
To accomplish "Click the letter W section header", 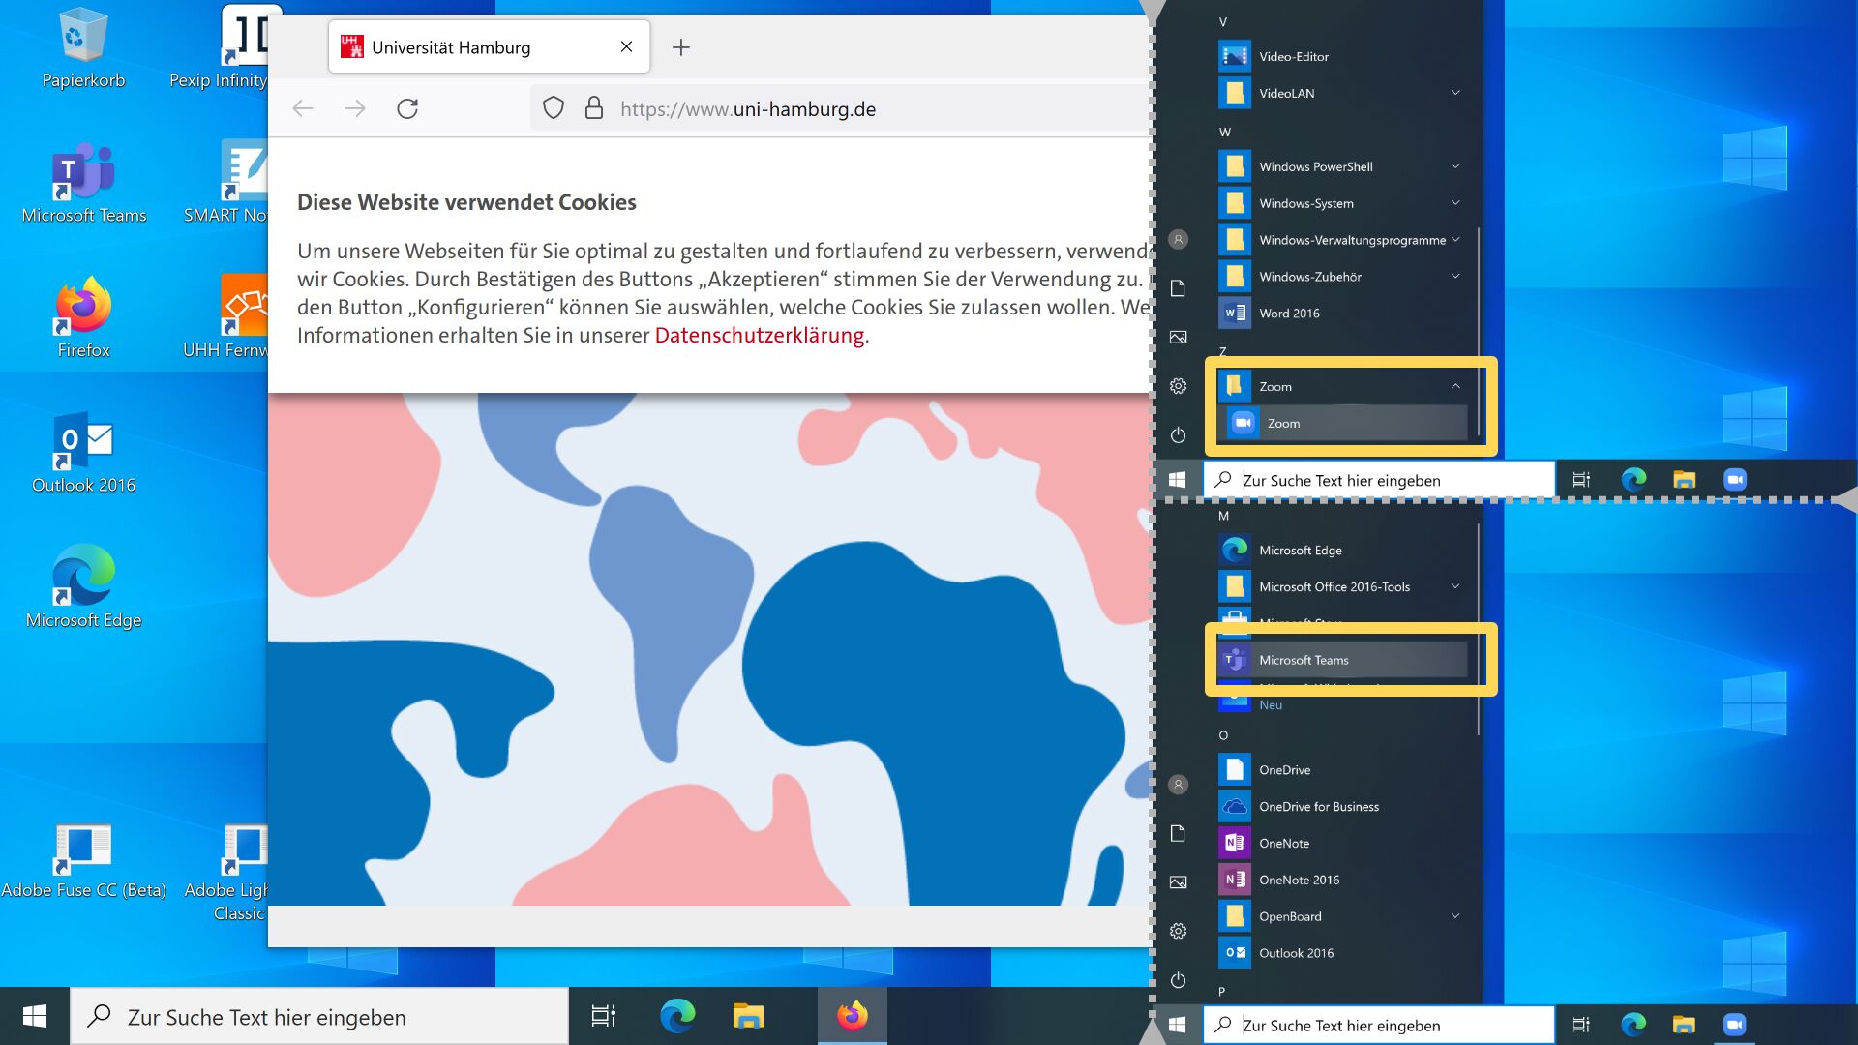I will coord(1225,132).
